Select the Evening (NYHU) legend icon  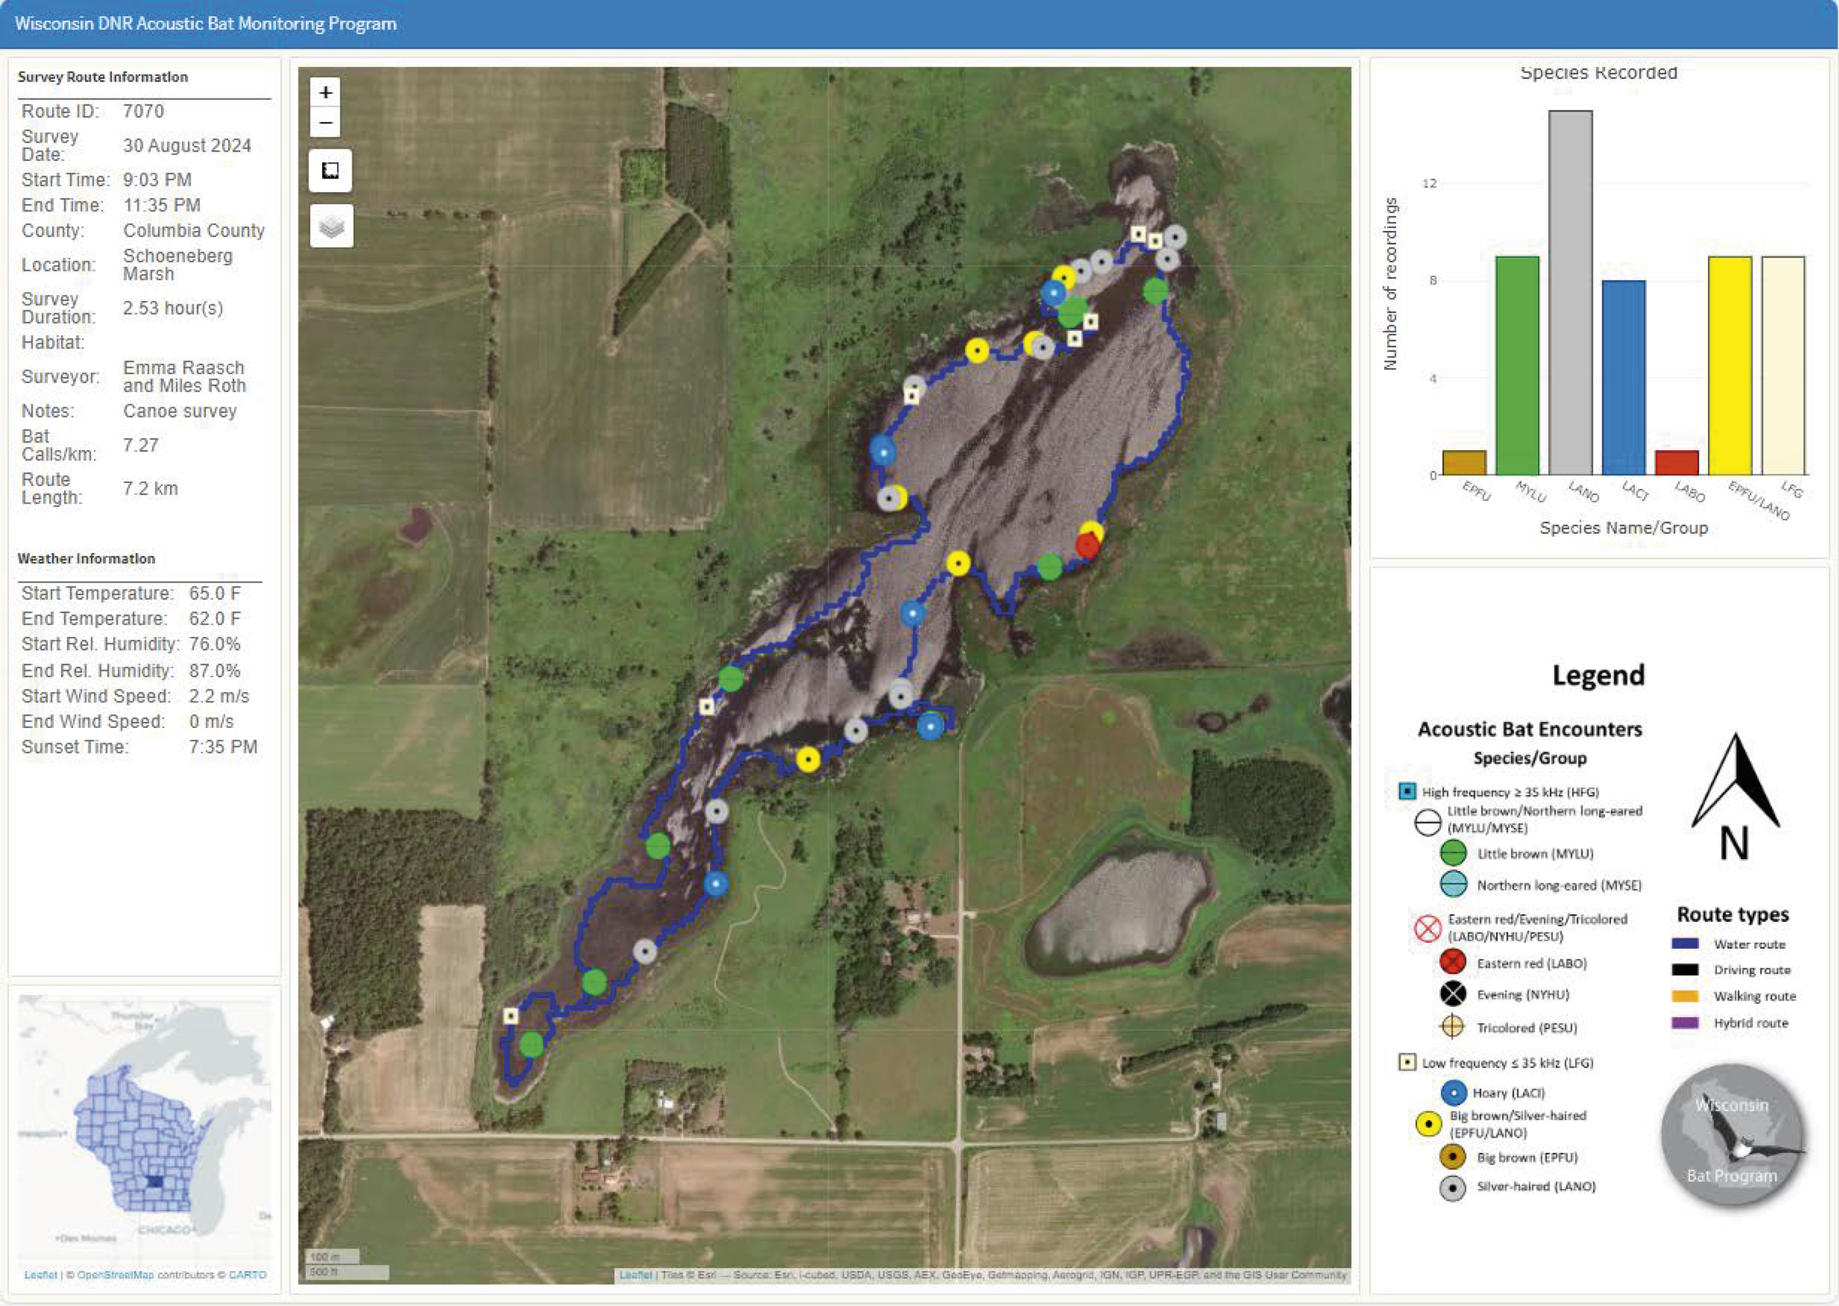pos(1453,995)
